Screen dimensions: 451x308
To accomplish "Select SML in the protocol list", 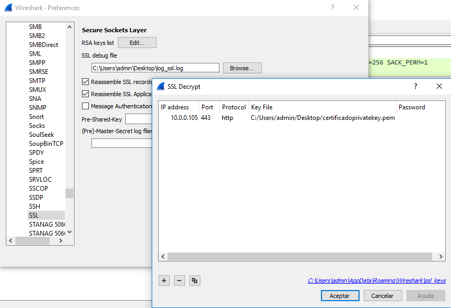I will (35, 54).
